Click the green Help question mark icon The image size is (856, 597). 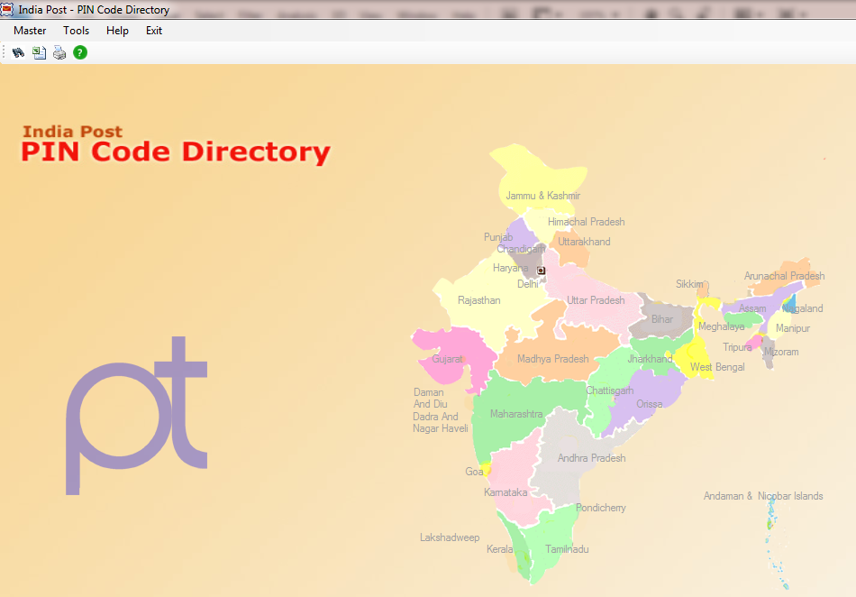[x=79, y=52]
